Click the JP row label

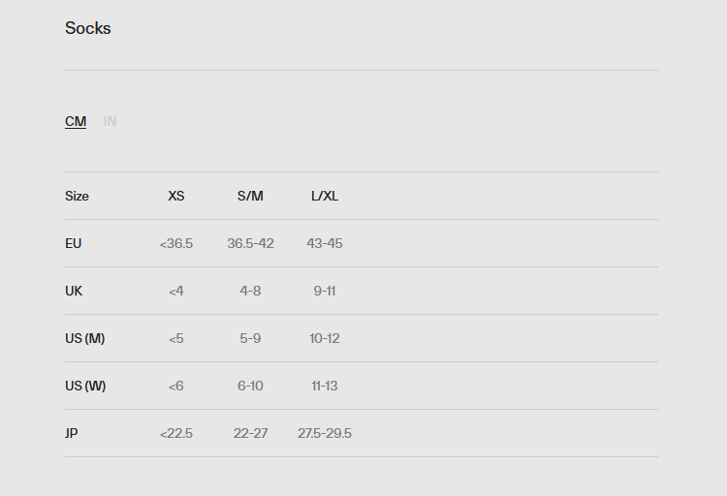(72, 433)
